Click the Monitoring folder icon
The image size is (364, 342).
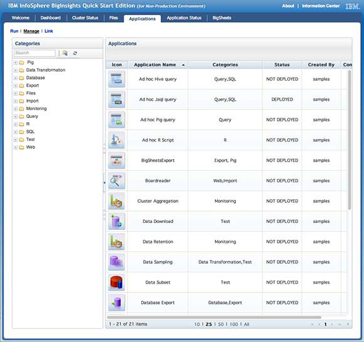[21, 108]
